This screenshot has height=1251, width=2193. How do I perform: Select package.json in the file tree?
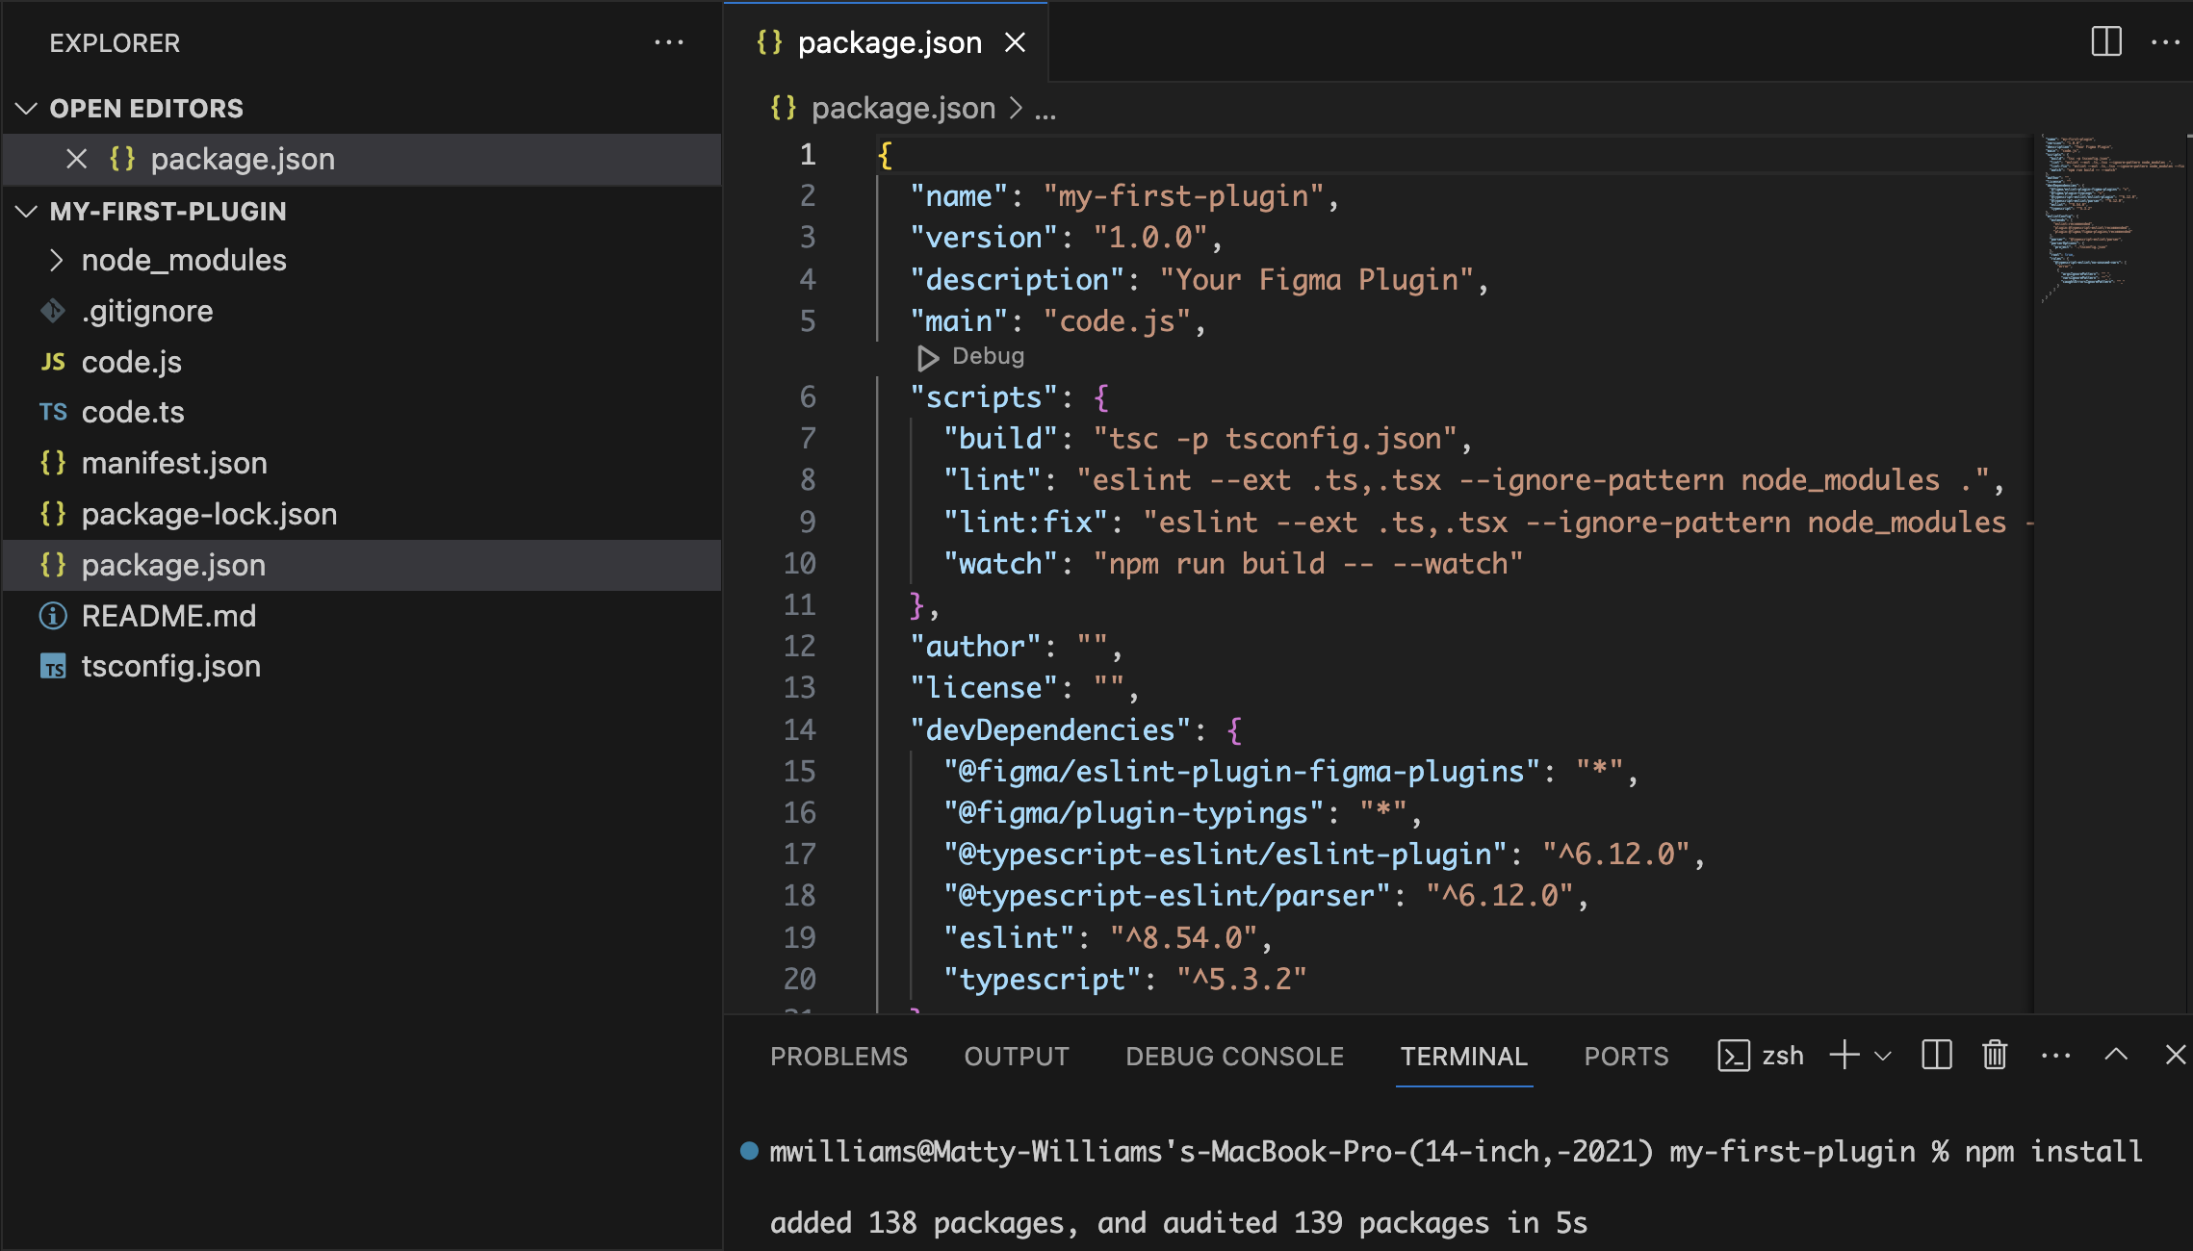point(362,565)
